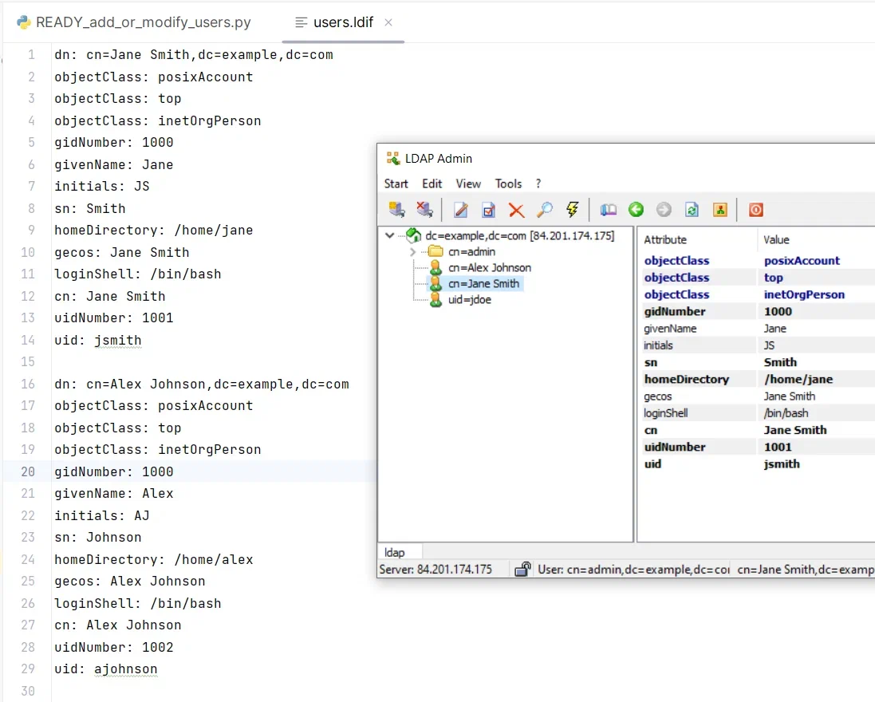Click the green Back arrow icon
This screenshot has height=702, width=875.
(x=637, y=210)
